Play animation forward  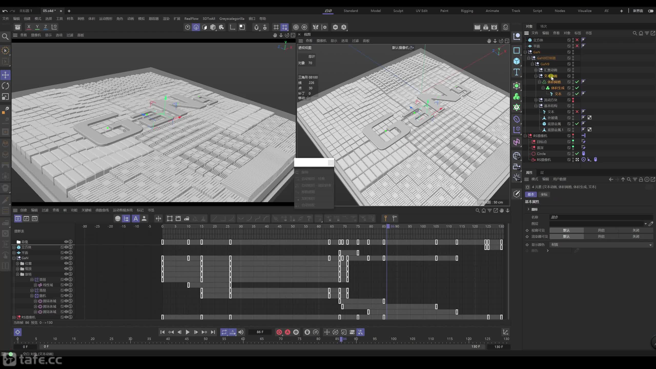pyautogui.click(x=188, y=332)
